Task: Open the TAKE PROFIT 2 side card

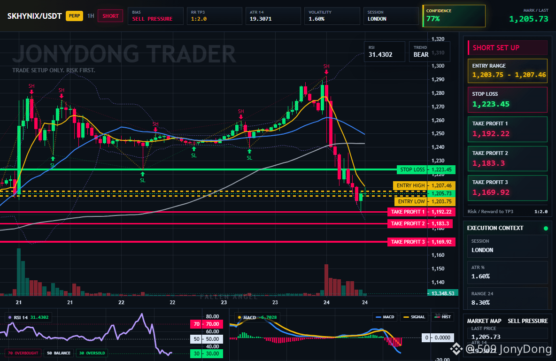Action: click(x=508, y=159)
